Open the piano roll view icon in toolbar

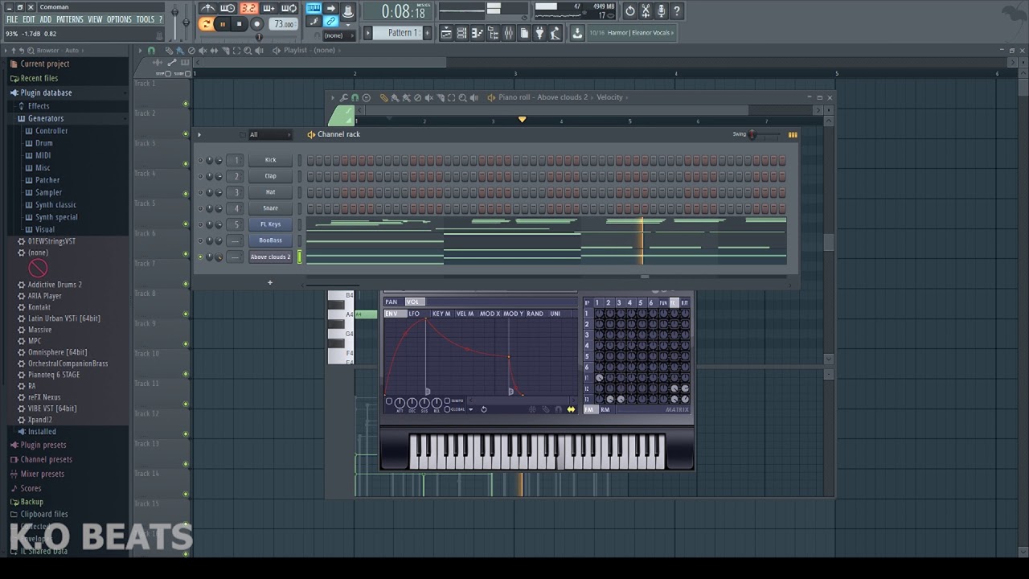coord(478,33)
